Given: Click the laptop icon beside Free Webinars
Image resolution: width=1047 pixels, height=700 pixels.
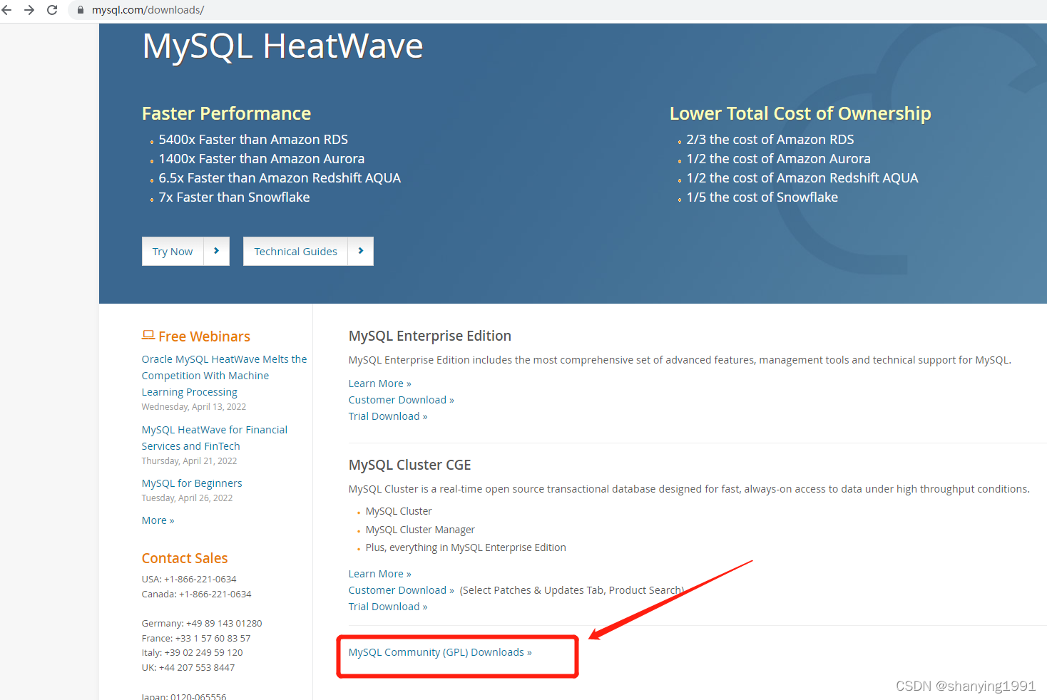Looking at the screenshot, I should click(x=148, y=334).
